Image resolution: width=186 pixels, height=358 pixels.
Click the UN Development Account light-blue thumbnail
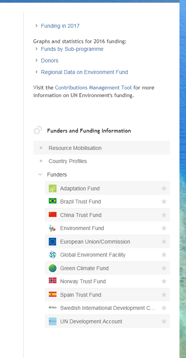pos(53,321)
